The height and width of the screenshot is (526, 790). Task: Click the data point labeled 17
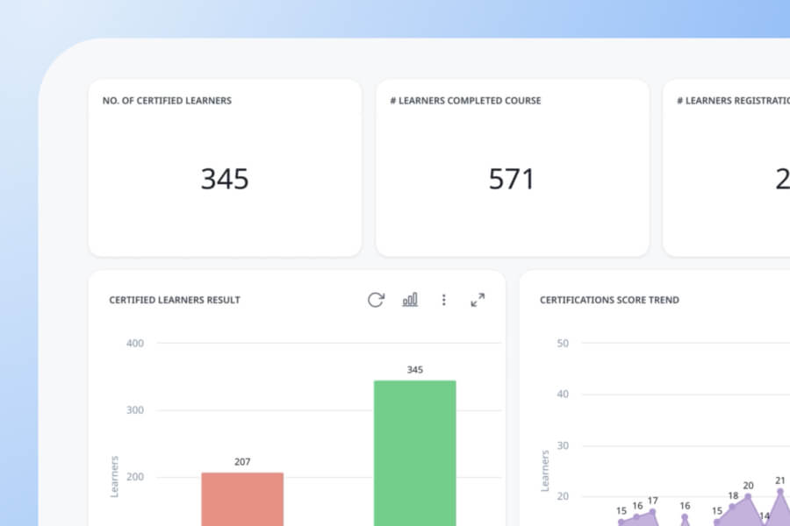tap(652, 511)
